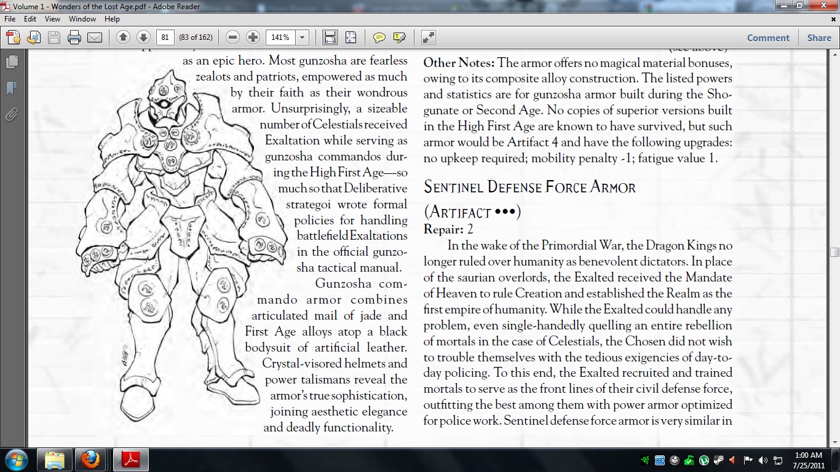Go to previous page with up arrow
840x472 pixels.
[x=123, y=37]
